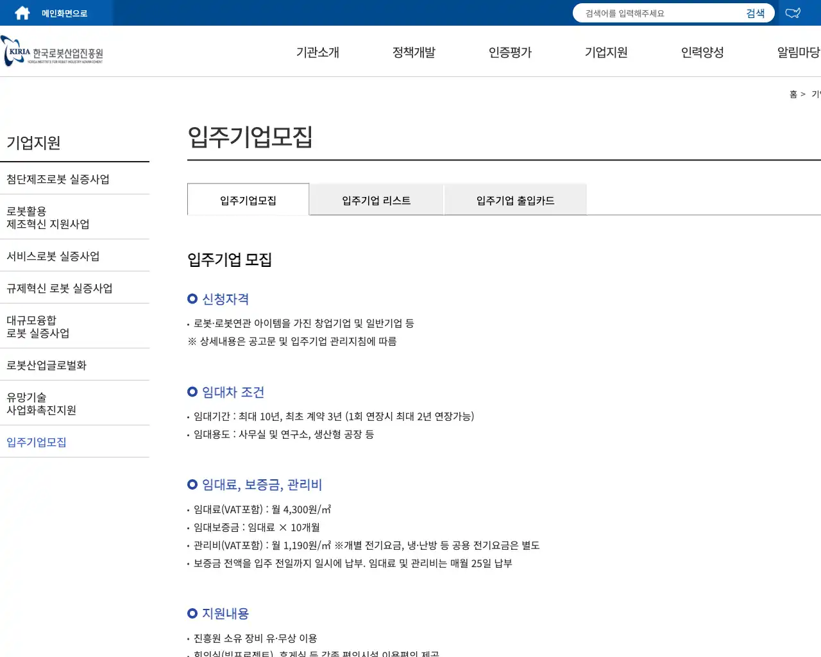Click the circle icon beside 신청자격 heading
The image size is (821, 657).
click(192, 298)
